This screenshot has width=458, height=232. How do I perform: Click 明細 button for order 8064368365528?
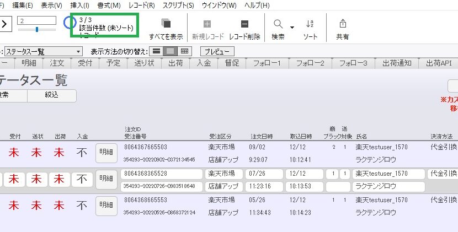pyautogui.click(x=106, y=179)
